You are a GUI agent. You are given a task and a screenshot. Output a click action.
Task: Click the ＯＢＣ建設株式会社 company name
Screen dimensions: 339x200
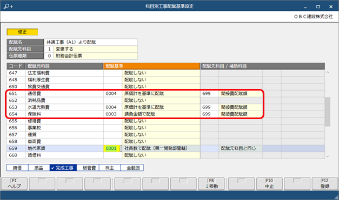313,17
